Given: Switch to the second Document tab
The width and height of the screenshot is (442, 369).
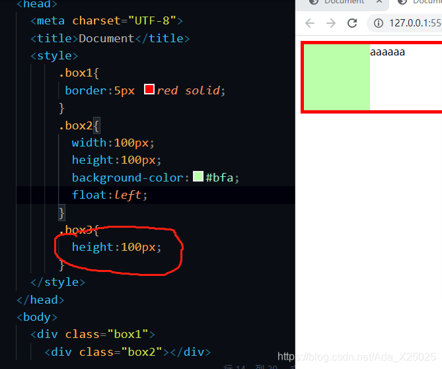Looking at the screenshot, I should (x=418, y=3).
